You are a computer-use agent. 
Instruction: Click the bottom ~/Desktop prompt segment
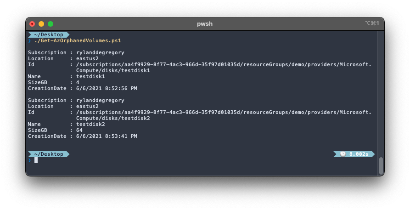tap(49, 154)
